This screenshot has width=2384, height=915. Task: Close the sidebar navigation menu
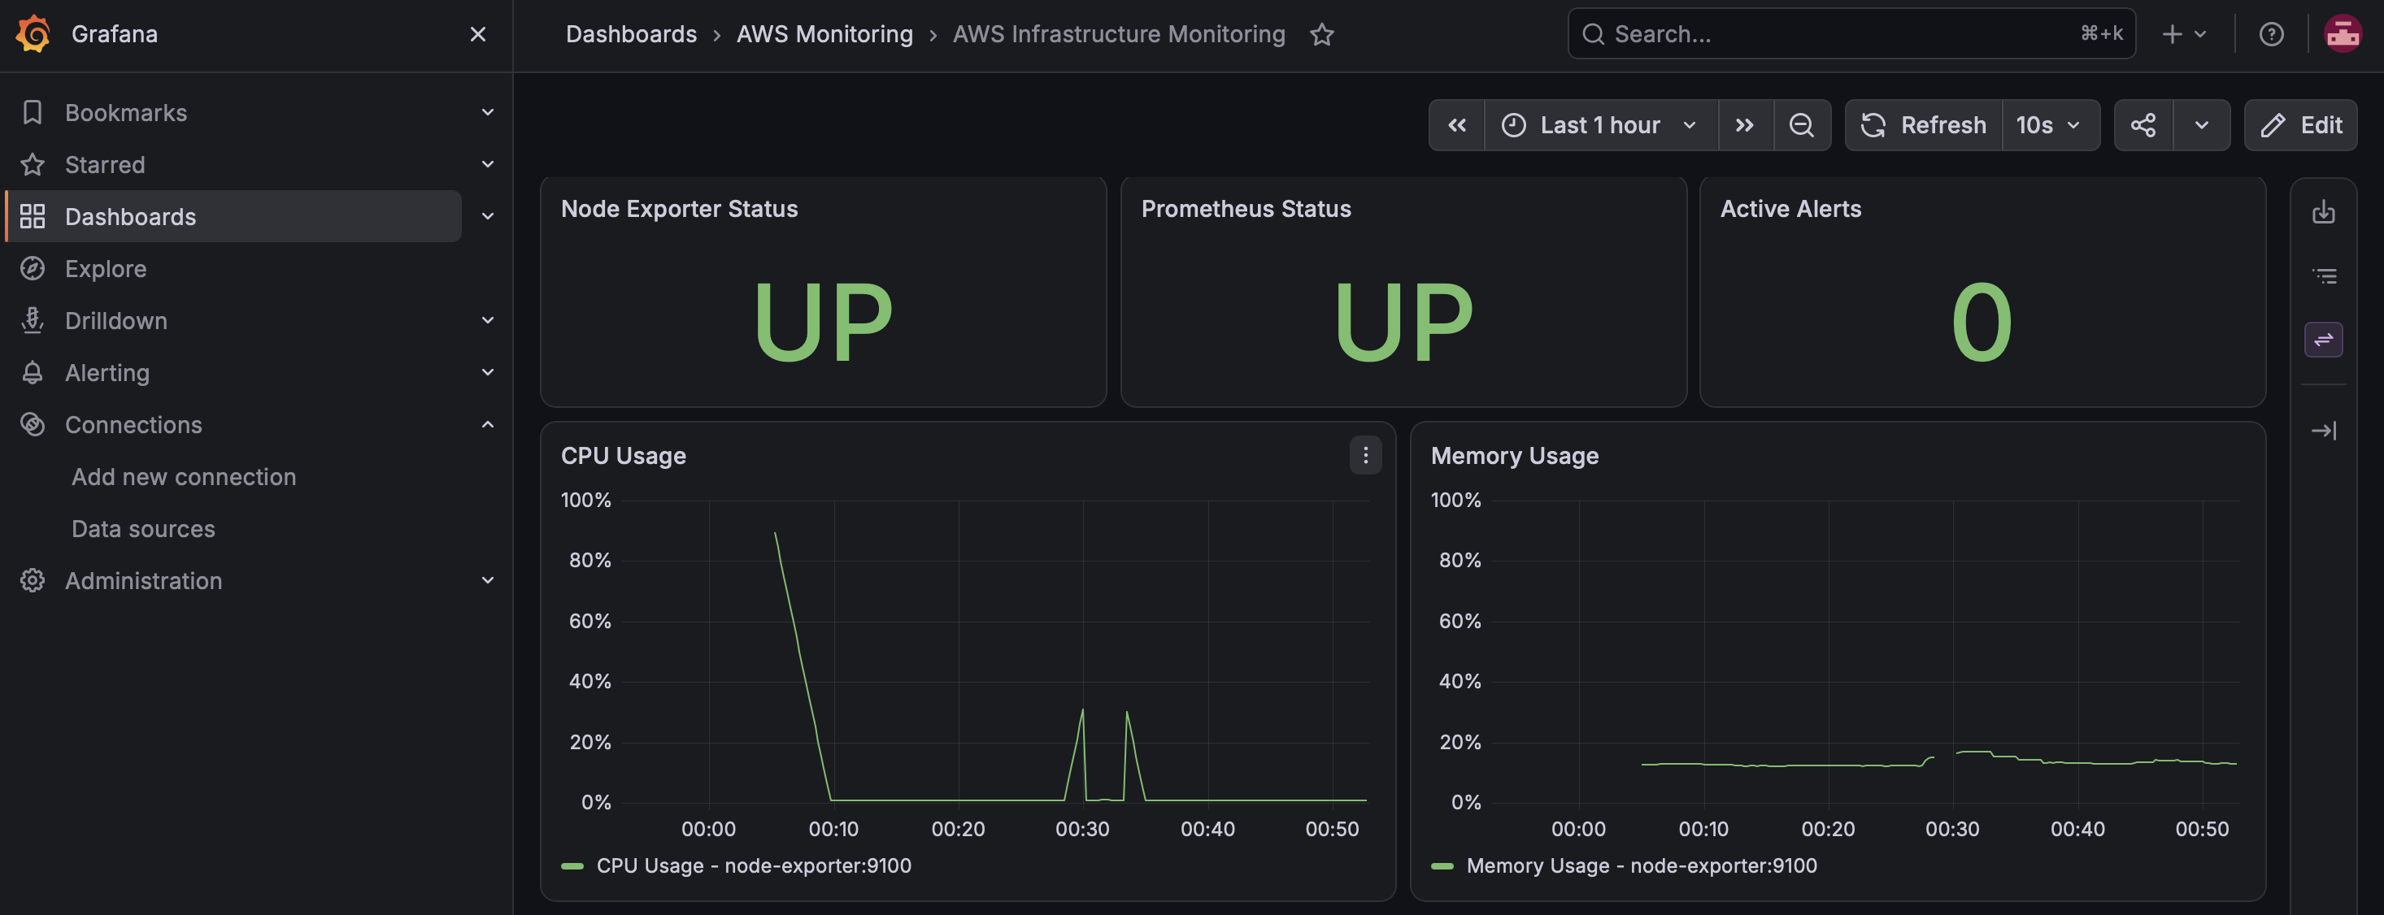[x=477, y=34]
